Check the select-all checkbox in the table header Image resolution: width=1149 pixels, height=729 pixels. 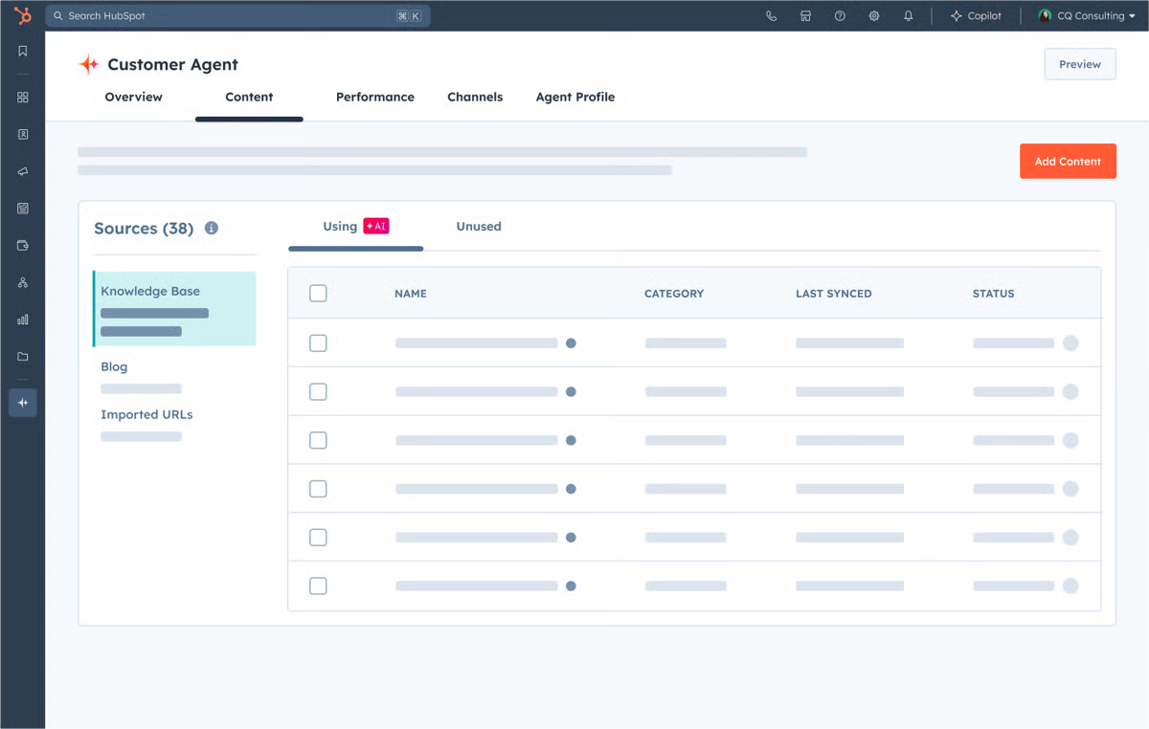318,293
